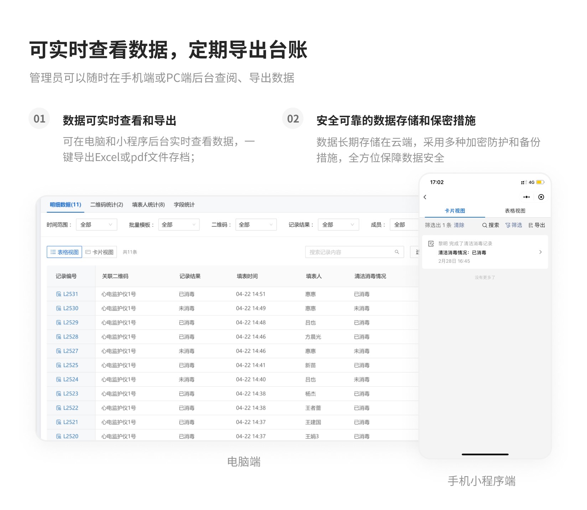Tap the phone battery indicator
Image resolution: width=587 pixels, height=510 pixels.
[x=540, y=182]
